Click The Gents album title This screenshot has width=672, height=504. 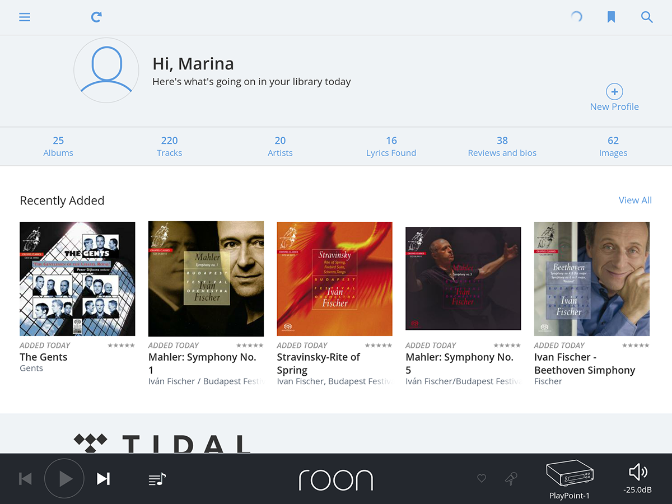(x=44, y=357)
